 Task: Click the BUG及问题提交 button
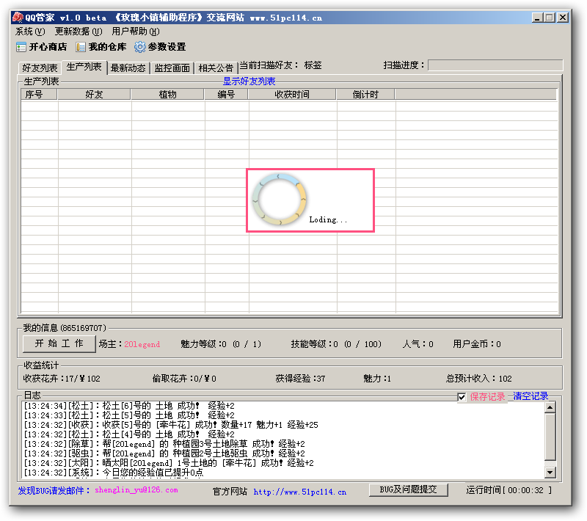click(x=409, y=489)
